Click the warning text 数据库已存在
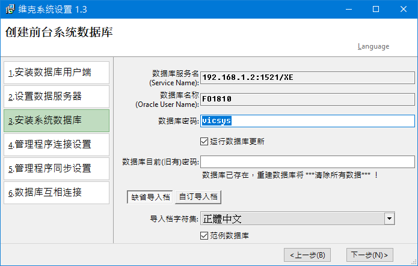This screenshot has width=418, height=266. 290,175
